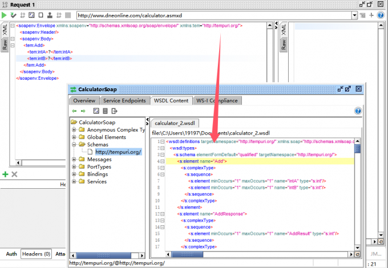The height and width of the screenshot is (268, 388).
Task: Open the WS-I Compliance tab
Action: pos(217,100)
